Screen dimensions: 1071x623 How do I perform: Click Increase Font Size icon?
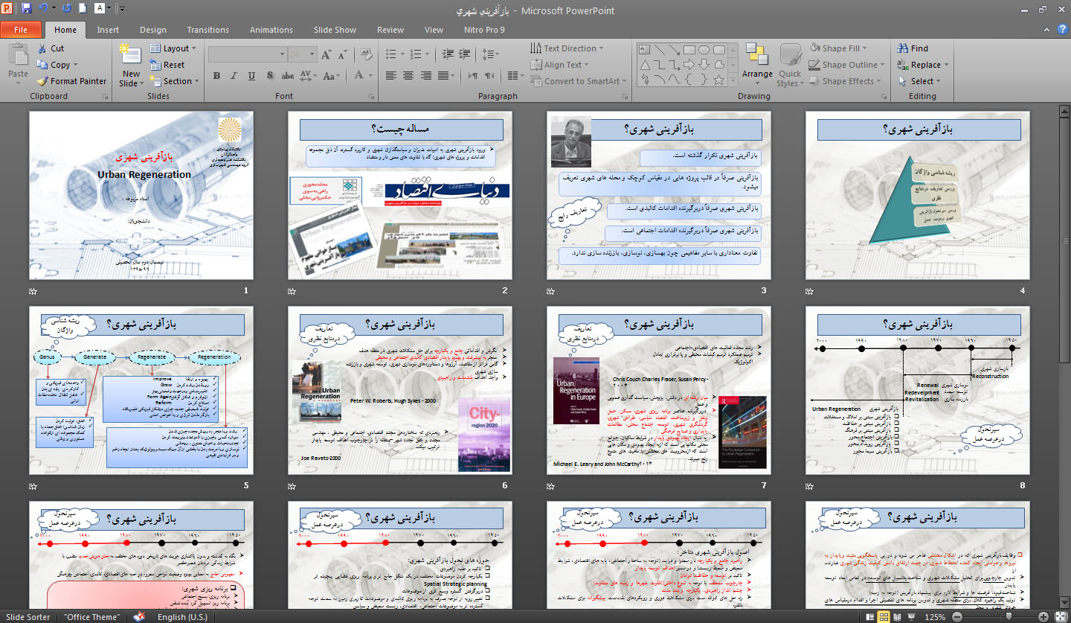point(326,54)
